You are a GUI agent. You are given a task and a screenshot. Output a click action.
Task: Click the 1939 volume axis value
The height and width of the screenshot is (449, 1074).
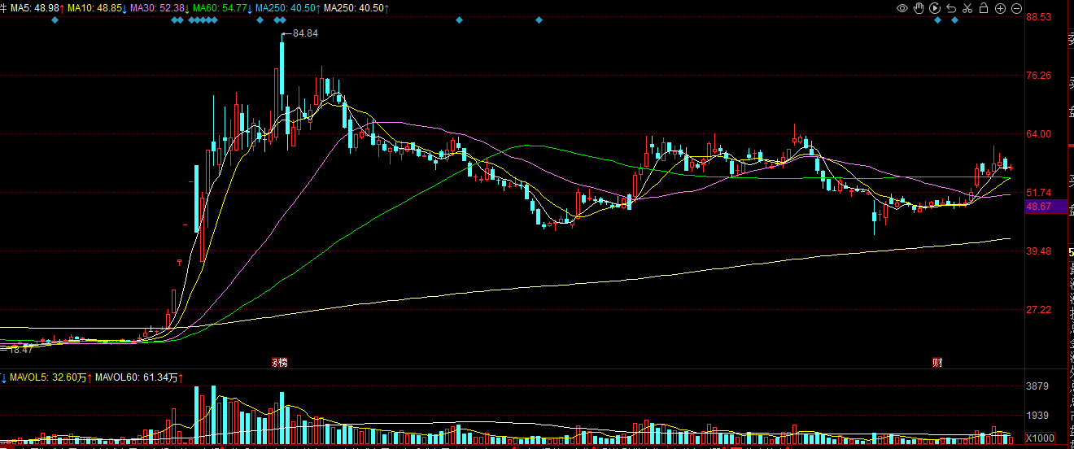(1037, 416)
